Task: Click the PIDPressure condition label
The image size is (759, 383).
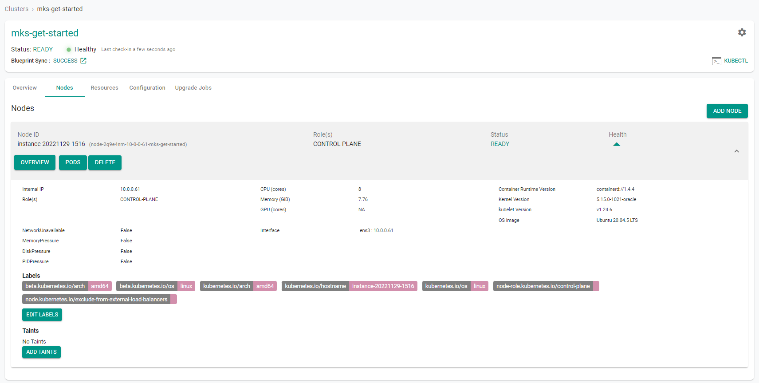Action: (x=35, y=262)
